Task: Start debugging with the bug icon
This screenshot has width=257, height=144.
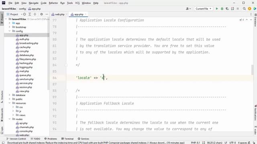Action: pos(222,9)
